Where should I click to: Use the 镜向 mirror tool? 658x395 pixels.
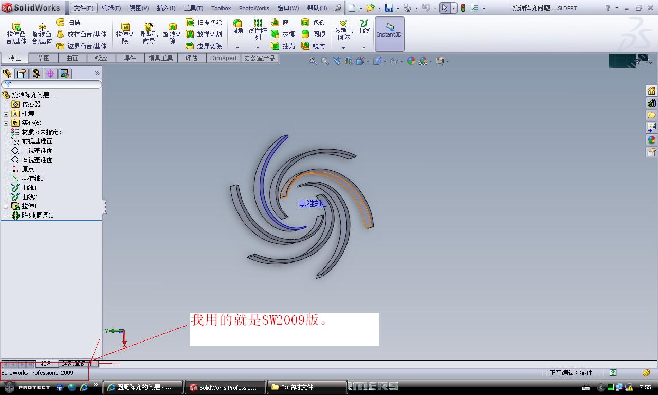tap(313, 46)
